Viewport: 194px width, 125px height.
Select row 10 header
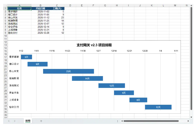coord(6,36)
